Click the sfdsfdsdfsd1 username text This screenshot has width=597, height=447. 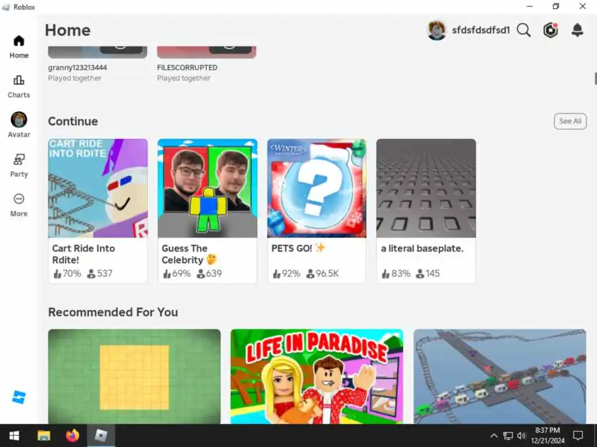(x=480, y=30)
